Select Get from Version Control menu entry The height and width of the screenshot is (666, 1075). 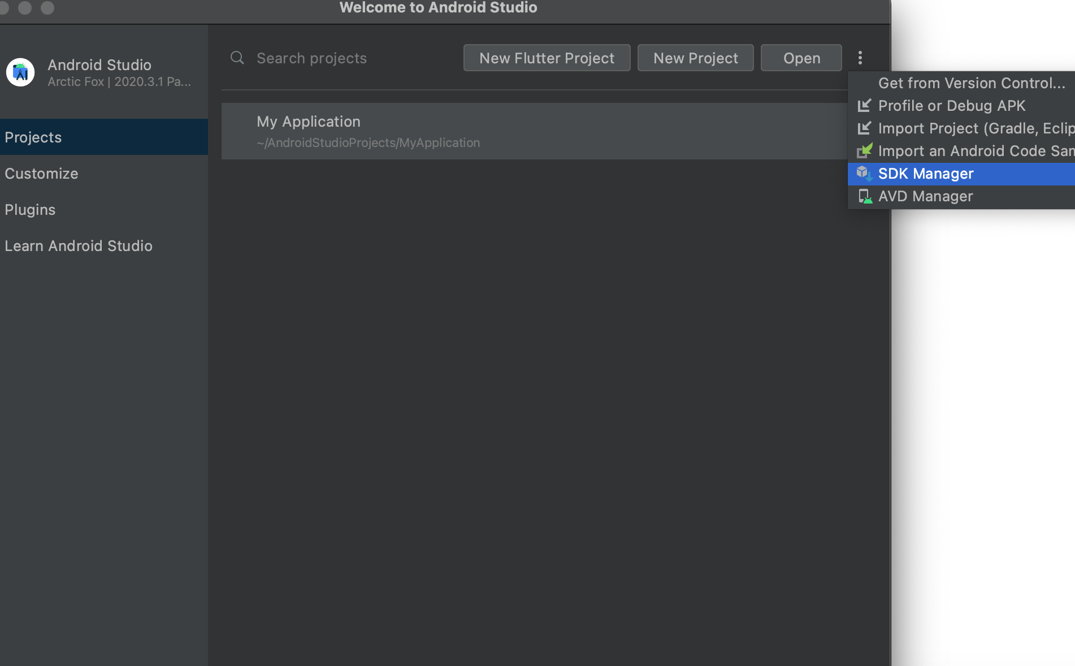[961, 83]
